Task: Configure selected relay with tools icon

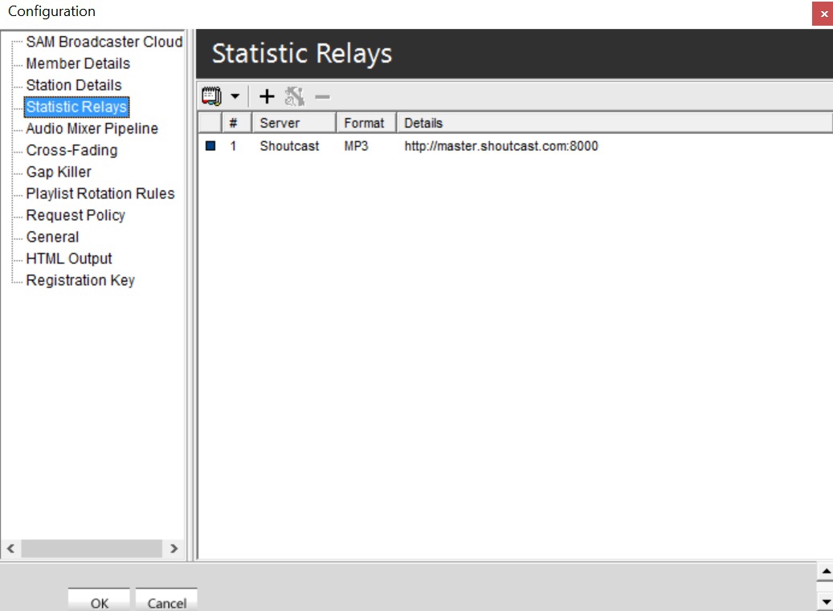Action: coord(294,96)
